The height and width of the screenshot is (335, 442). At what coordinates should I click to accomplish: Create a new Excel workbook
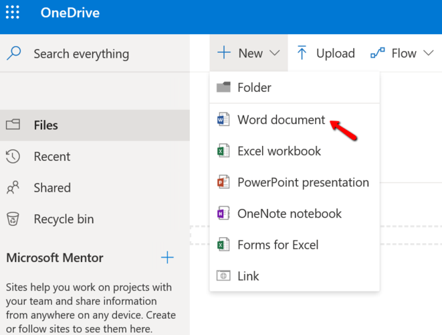coord(295,151)
